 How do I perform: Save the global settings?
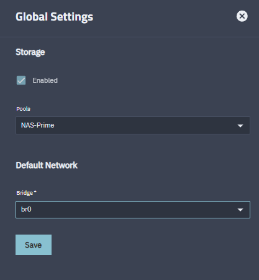coord(34,245)
